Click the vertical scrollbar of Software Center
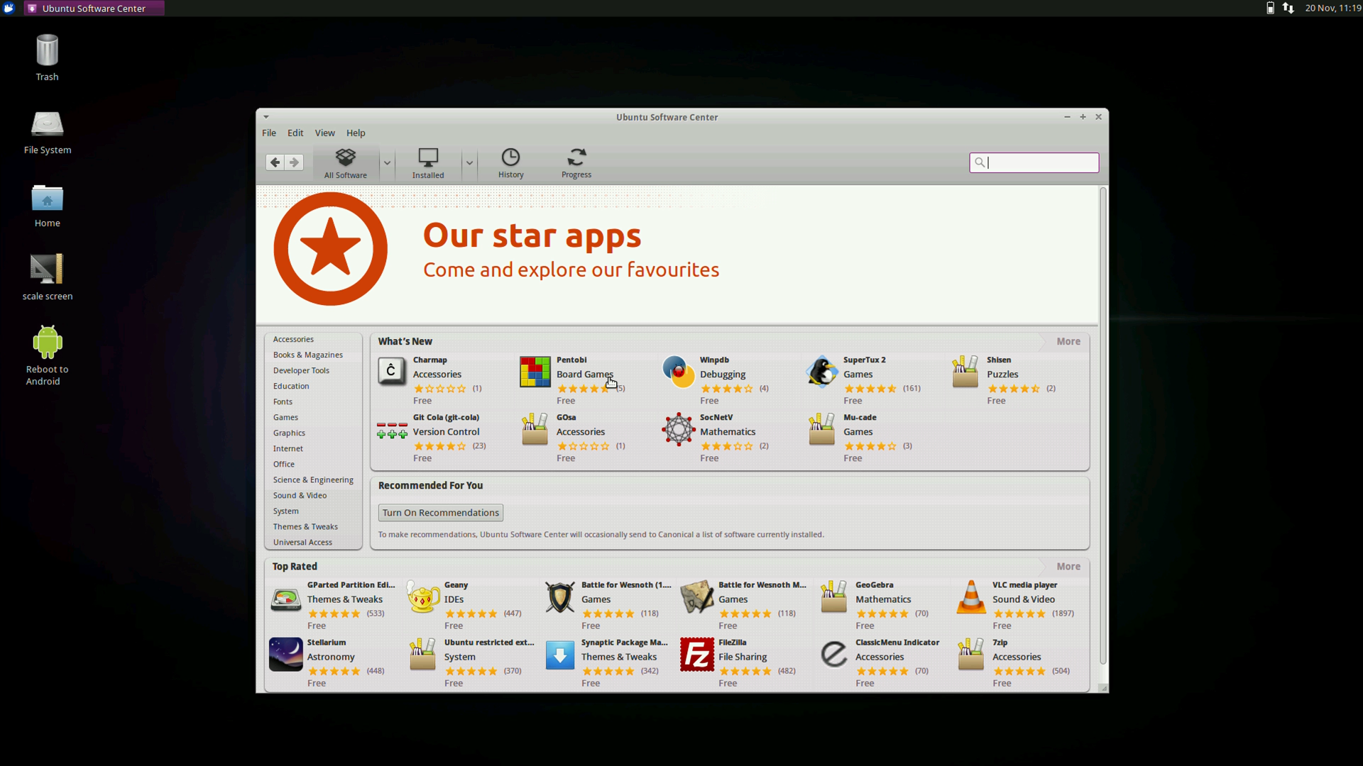This screenshot has width=1363, height=766. pyautogui.click(x=1102, y=426)
